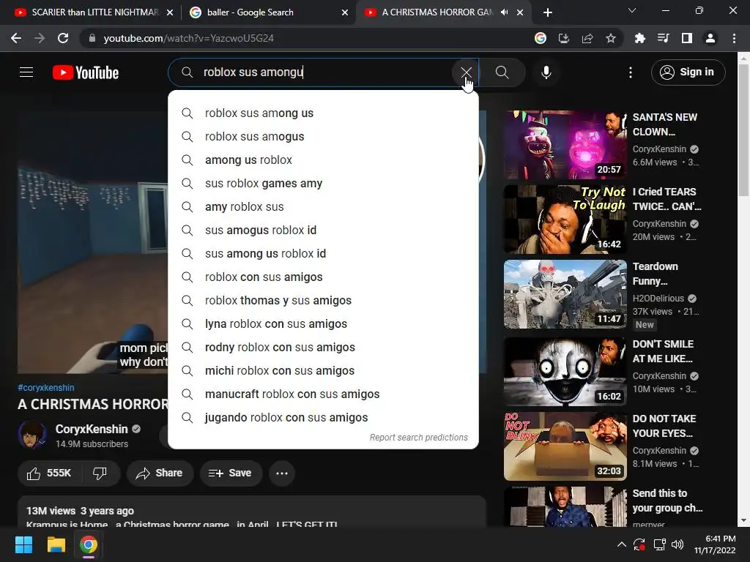The image size is (750, 562).
Task: Choose suggestion 'among us roblox'
Action: 323,160
